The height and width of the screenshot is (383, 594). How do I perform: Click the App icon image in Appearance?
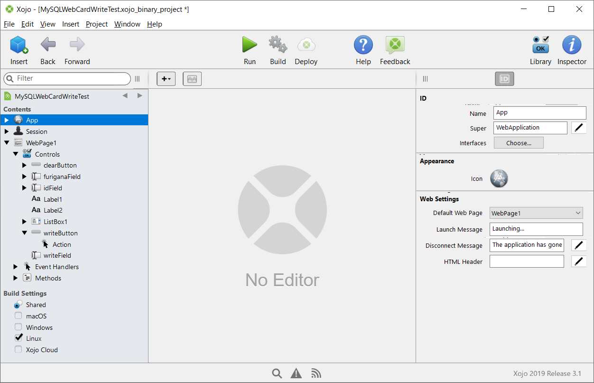(499, 178)
